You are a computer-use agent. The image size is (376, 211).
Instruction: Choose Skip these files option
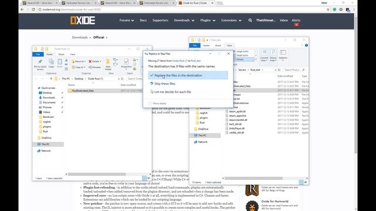[x=164, y=84]
